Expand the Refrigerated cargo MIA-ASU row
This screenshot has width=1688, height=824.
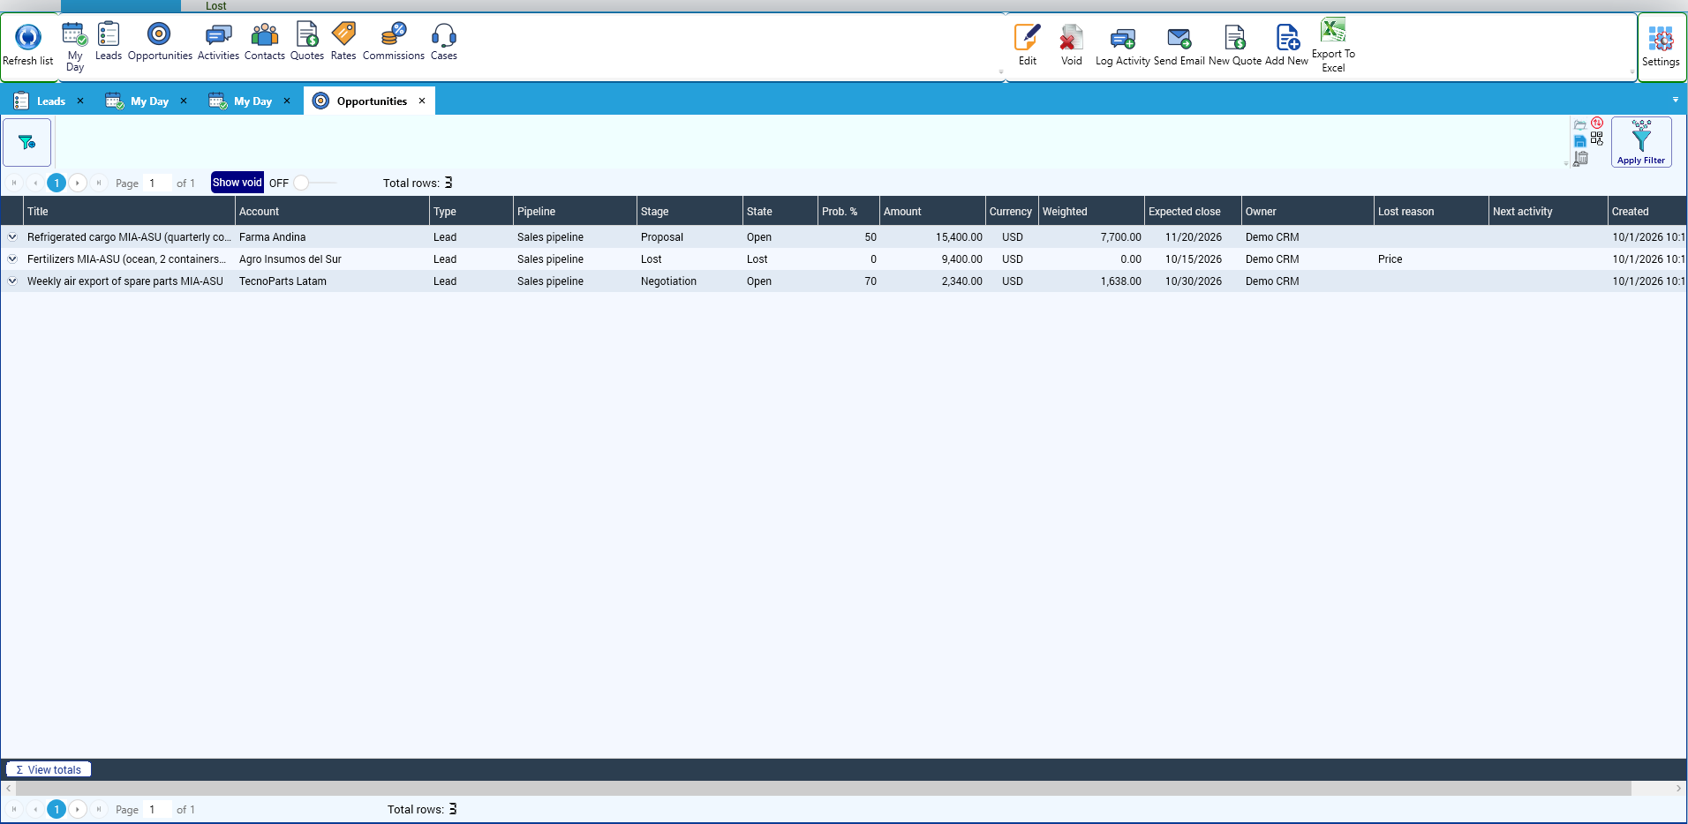point(12,237)
